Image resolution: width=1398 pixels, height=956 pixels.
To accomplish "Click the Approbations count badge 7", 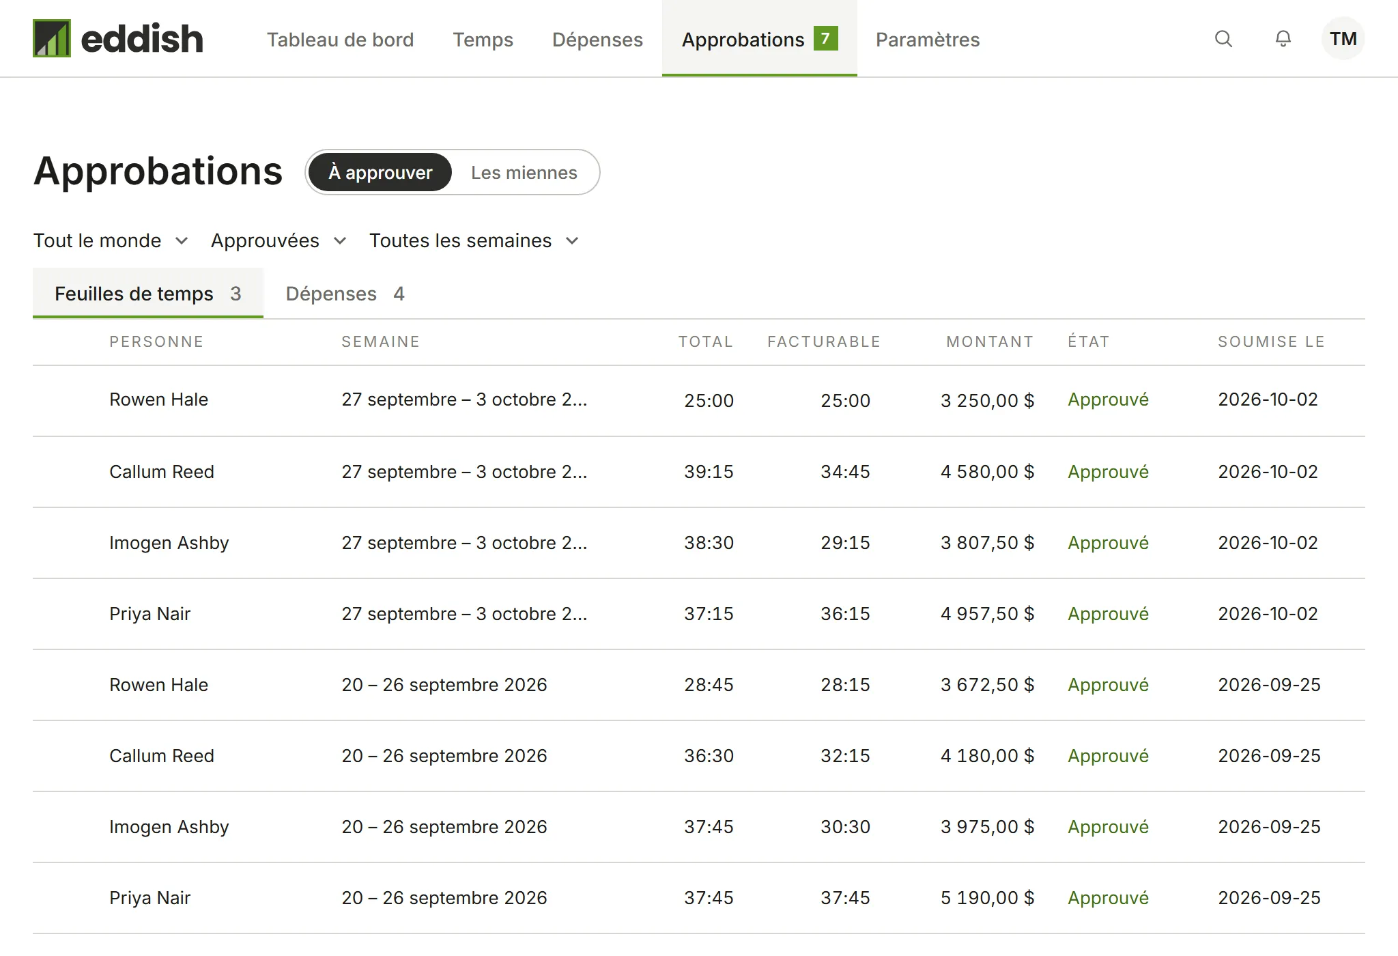I will pyautogui.click(x=825, y=38).
